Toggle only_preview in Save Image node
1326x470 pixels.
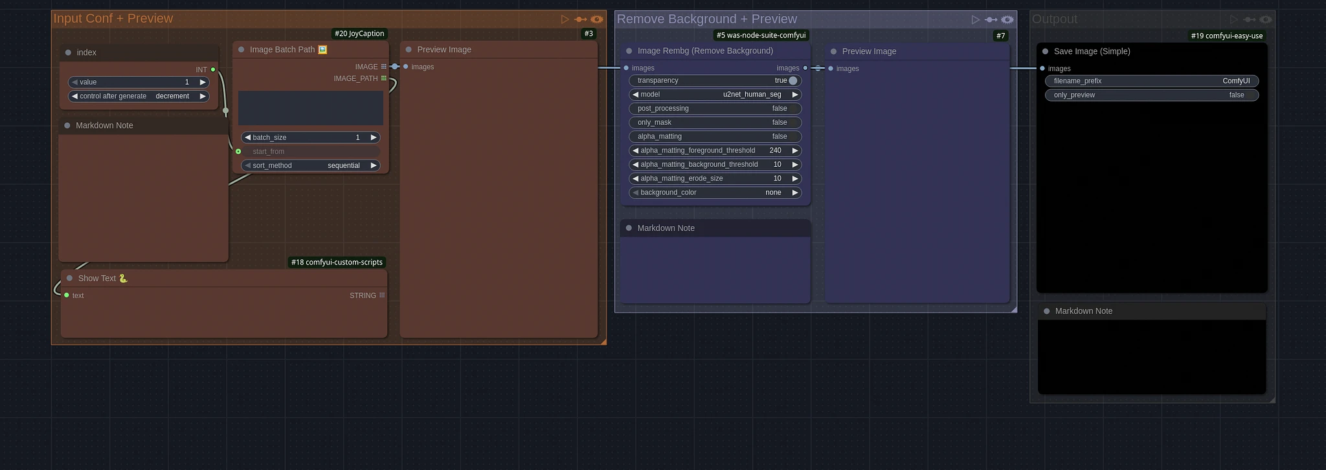click(1151, 95)
